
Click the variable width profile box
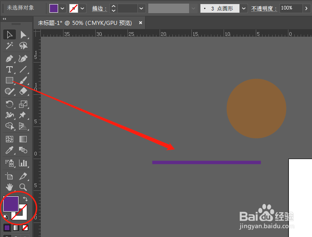coord(169,9)
